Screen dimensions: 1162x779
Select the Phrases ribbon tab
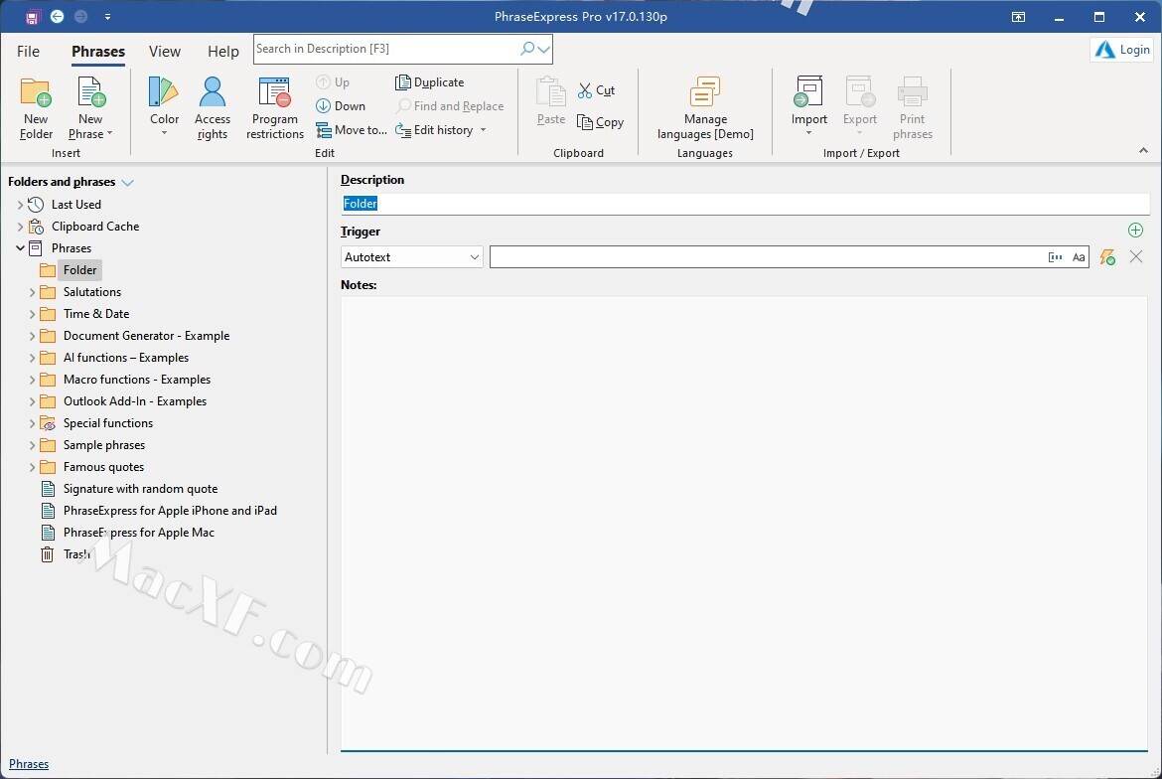[x=97, y=51]
